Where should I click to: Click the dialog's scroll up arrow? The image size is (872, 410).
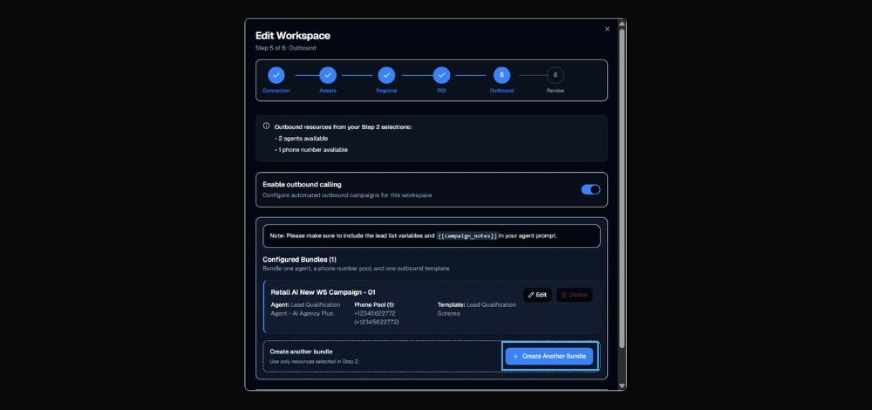622,24
